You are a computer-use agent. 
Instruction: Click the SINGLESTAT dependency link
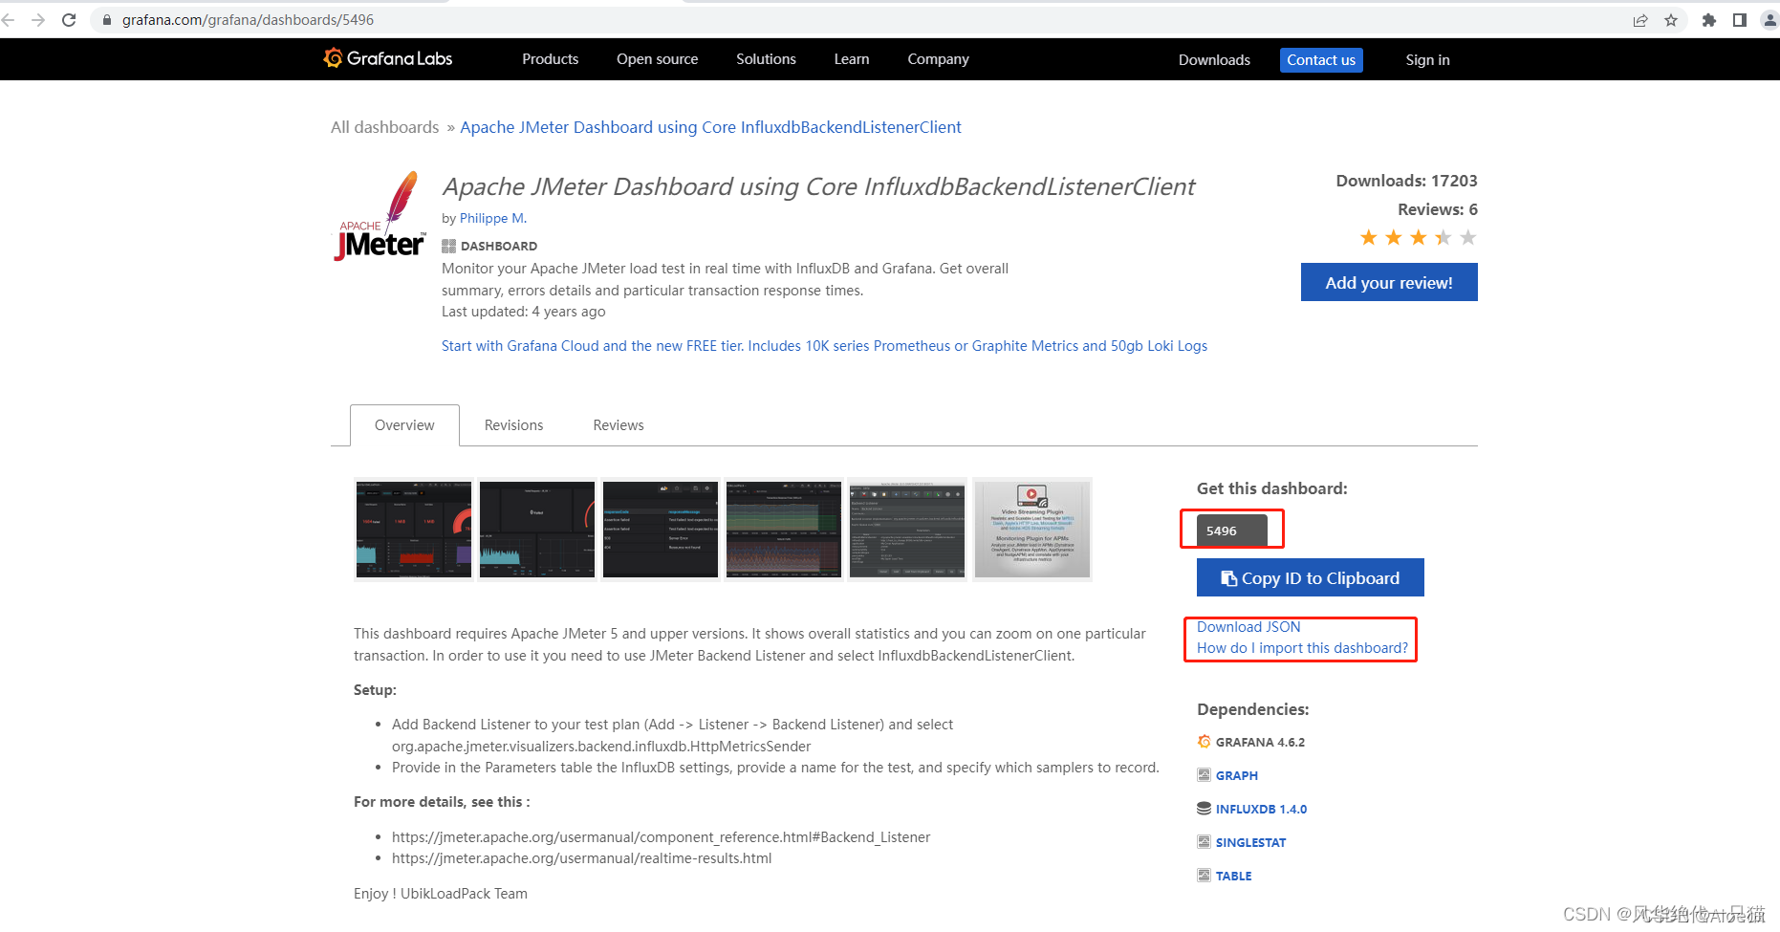(1250, 842)
